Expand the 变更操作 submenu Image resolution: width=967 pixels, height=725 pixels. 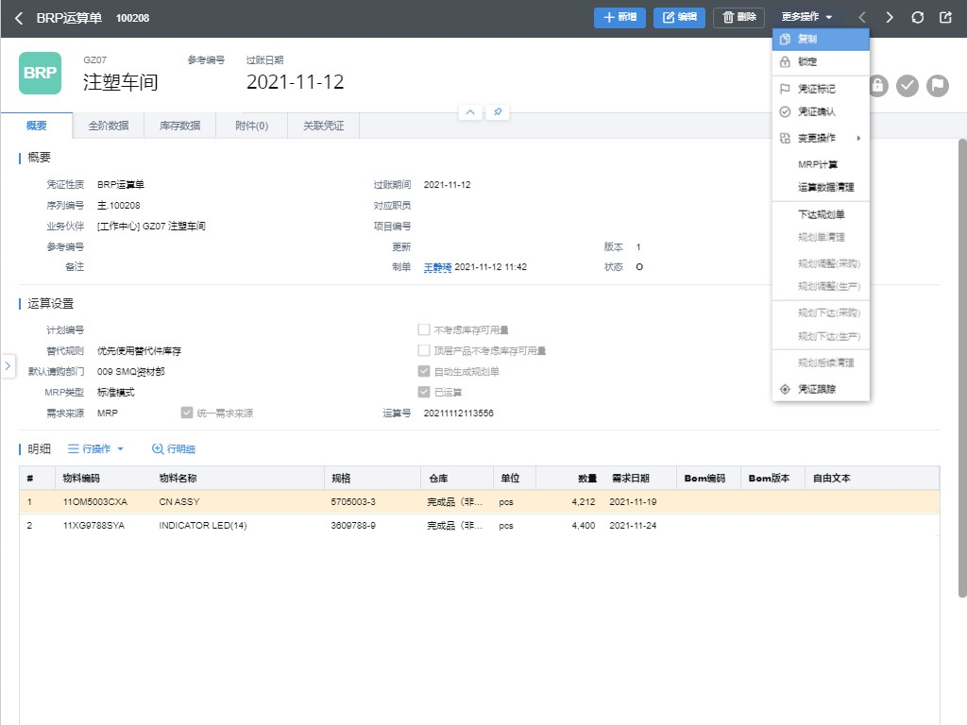coord(821,138)
